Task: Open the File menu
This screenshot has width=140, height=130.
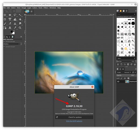Action: coord(4,8)
